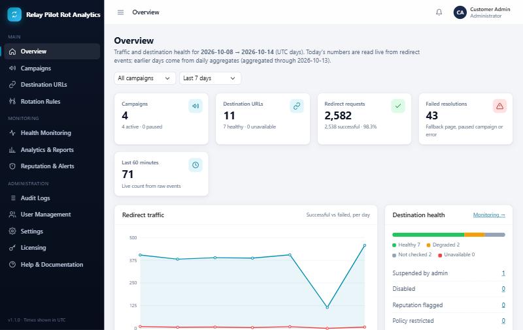Click Overview breadcrumb in top bar
The height and width of the screenshot is (330, 523).
146,12
